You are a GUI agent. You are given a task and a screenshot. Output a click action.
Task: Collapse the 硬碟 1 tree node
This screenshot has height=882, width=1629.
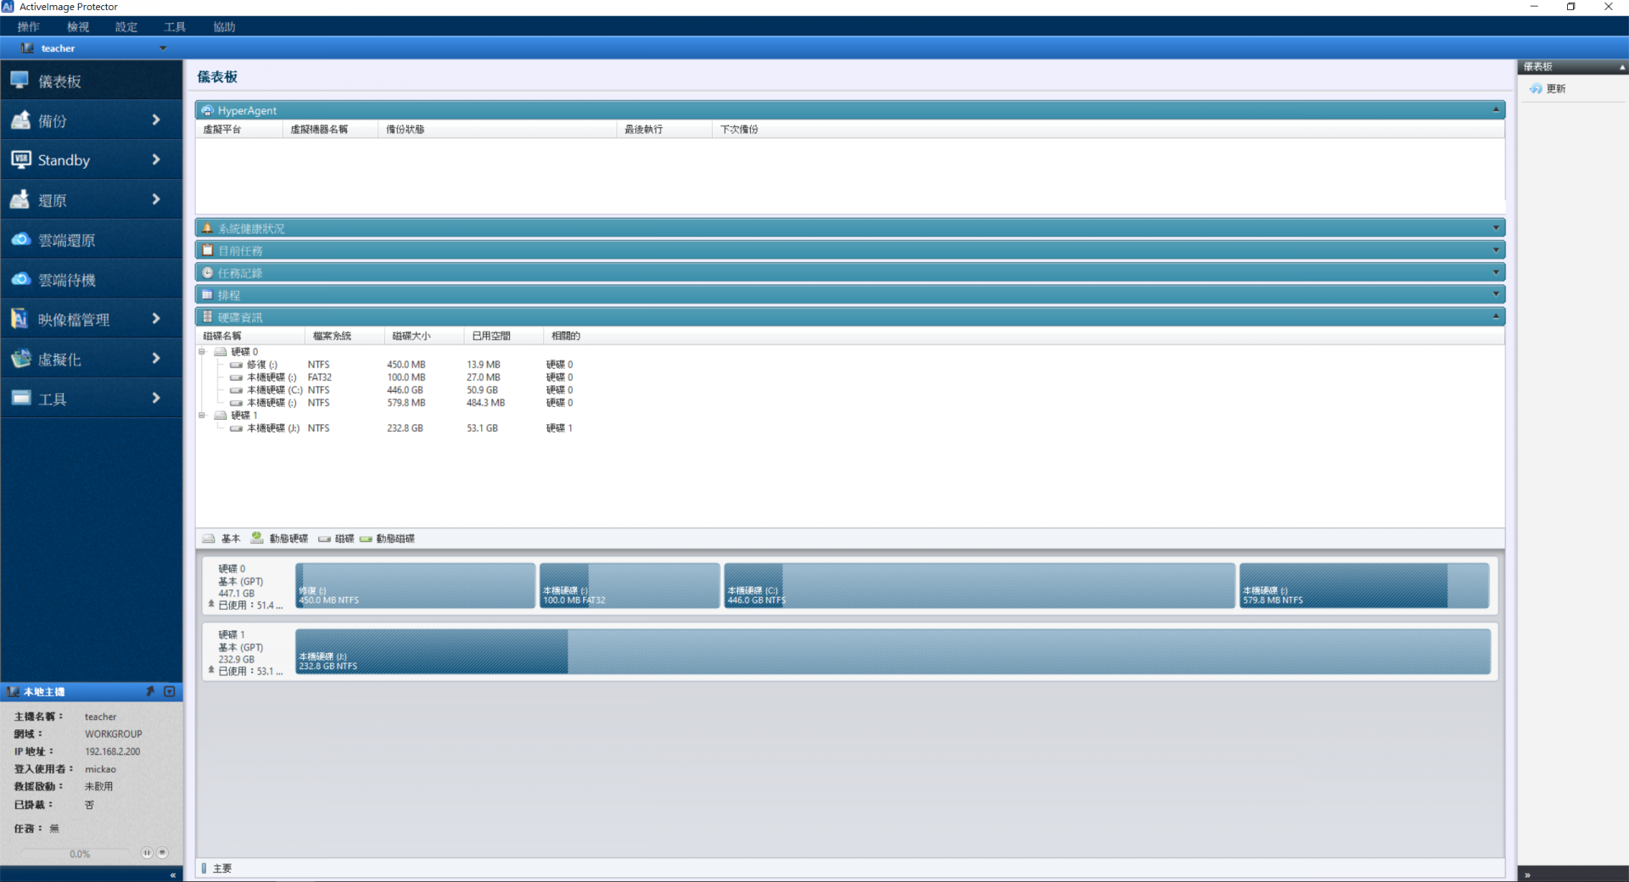pyautogui.click(x=203, y=416)
